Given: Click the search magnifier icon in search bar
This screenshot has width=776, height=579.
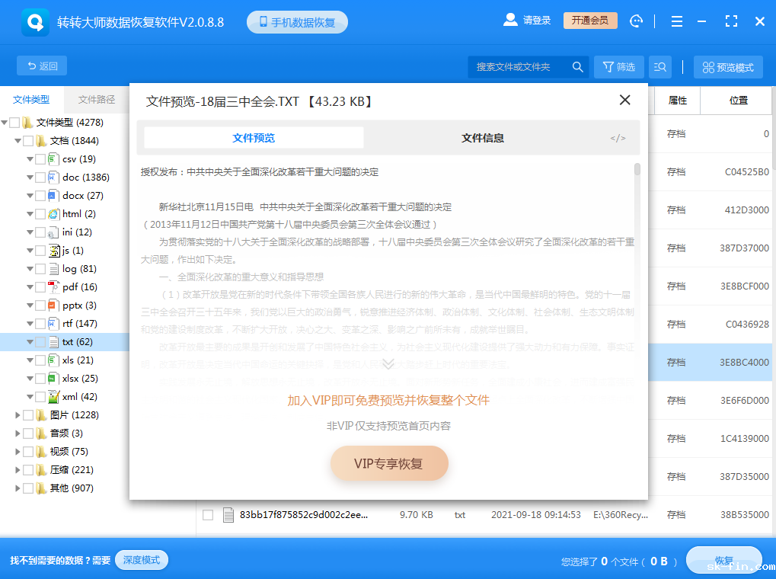Looking at the screenshot, I should pos(577,66).
